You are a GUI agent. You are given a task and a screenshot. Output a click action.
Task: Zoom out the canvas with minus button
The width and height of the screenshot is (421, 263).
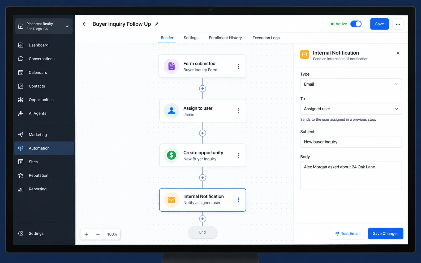click(98, 234)
